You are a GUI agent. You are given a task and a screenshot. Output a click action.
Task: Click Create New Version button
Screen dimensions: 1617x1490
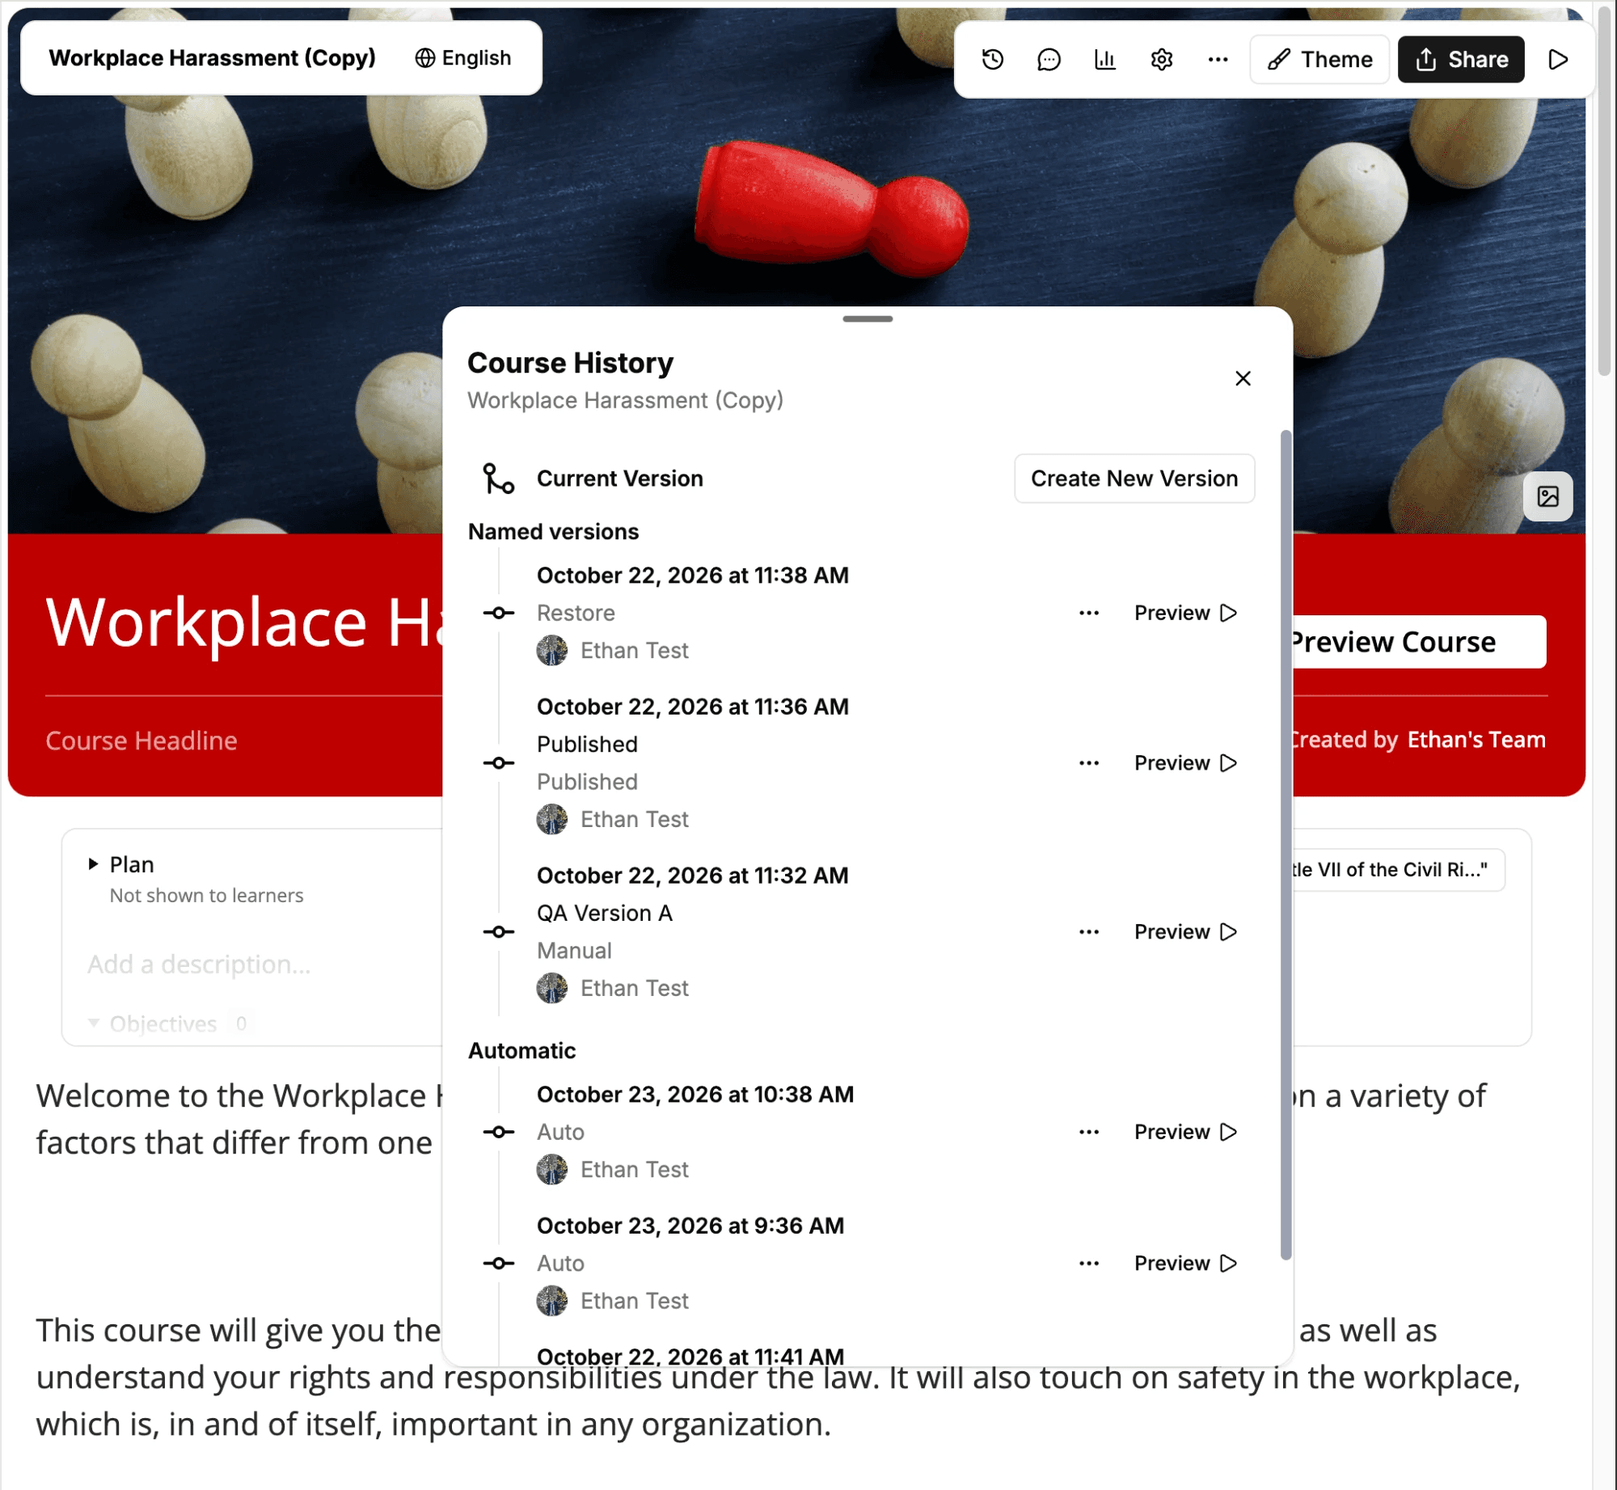pos(1134,479)
